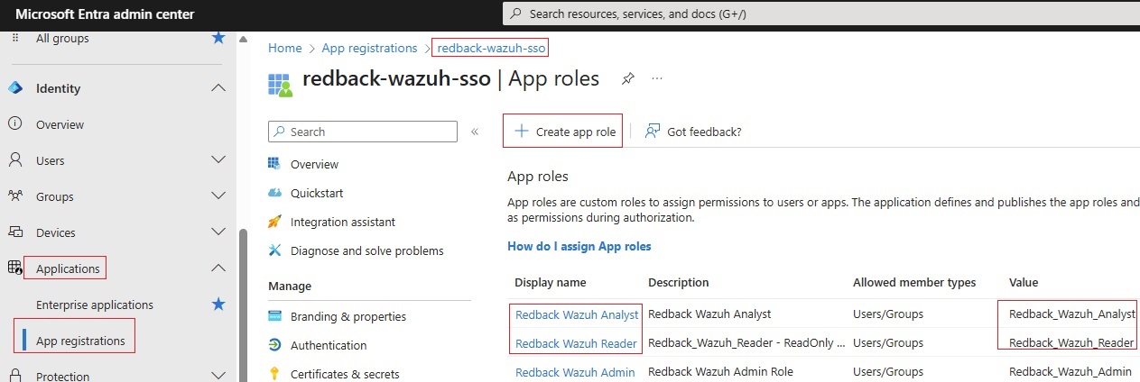
Task: Open Diagnose and solve problems
Action: tap(367, 250)
